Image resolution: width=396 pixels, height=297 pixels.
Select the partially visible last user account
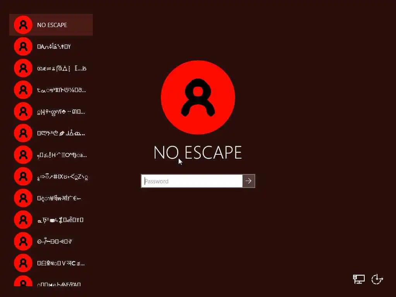click(51, 281)
